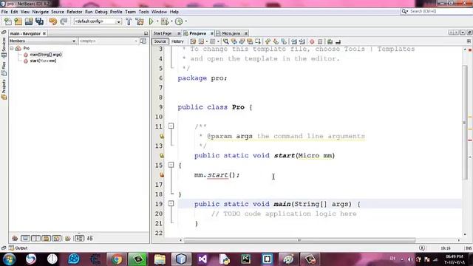Toggle Show Non-Public Members filter in Navigator
473x266 pixels.
click(x=46, y=238)
